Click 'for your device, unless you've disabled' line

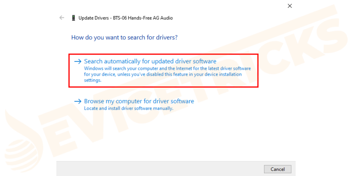(x=163, y=74)
